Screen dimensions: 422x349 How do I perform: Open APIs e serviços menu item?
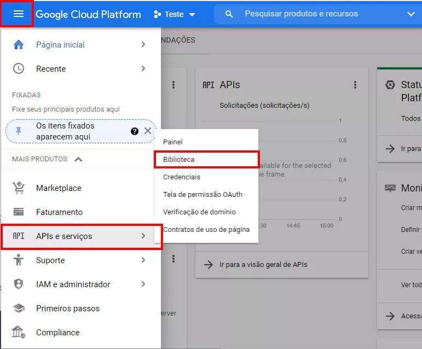(82, 236)
